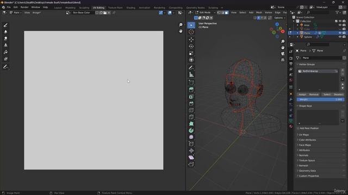348x195 pixels.
Task: Click the Select vertex group button
Action: tap(327, 94)
